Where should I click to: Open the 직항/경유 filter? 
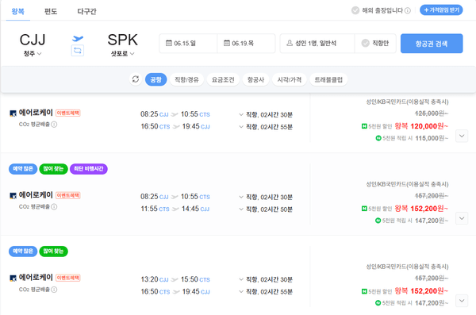[186, 79]
